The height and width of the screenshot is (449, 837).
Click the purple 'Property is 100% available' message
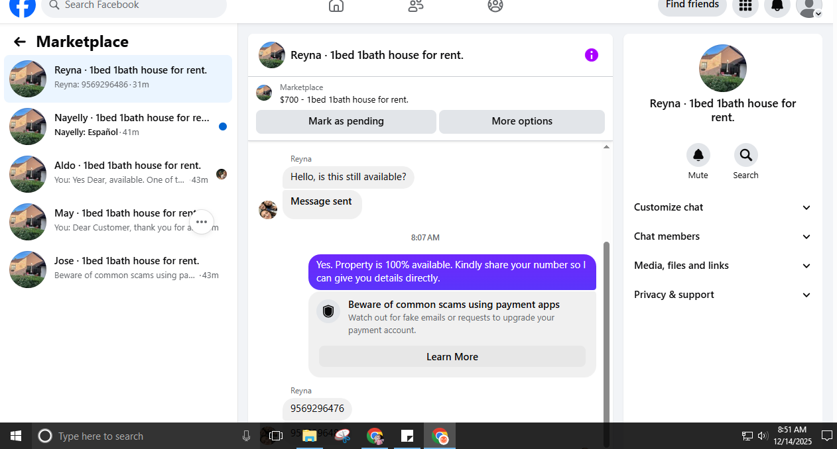(452, 272)
